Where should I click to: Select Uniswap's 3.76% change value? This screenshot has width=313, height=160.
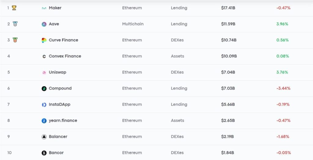pos(282,72)
